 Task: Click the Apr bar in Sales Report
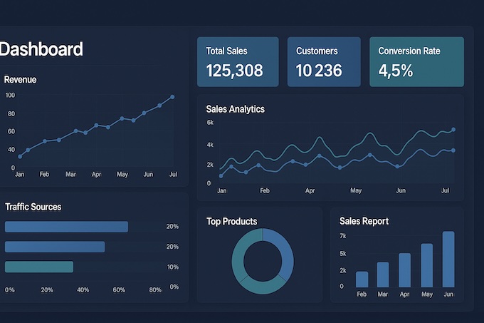(404, 270)
